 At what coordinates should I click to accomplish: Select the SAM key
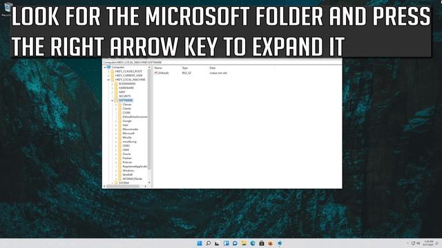122,92
